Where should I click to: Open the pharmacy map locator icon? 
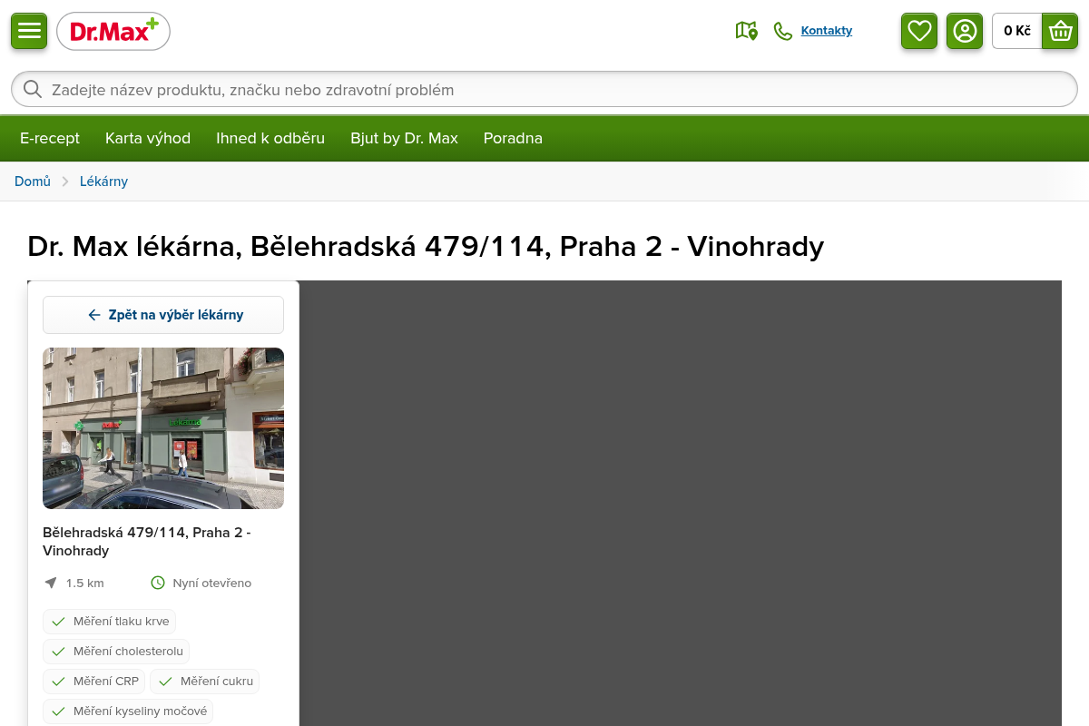click(746, 31)
